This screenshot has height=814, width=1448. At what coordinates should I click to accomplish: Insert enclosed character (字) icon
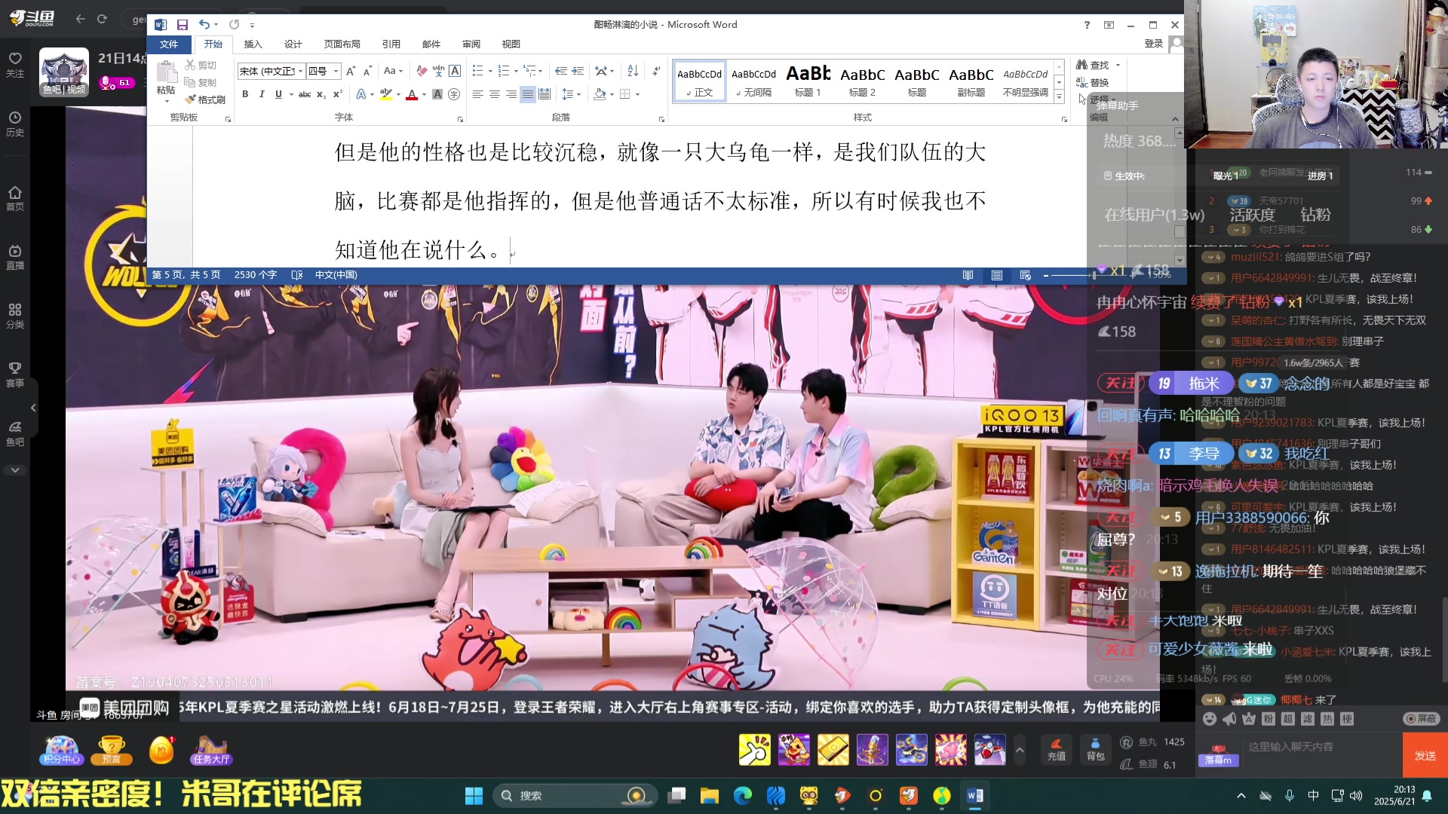[454, 94]
